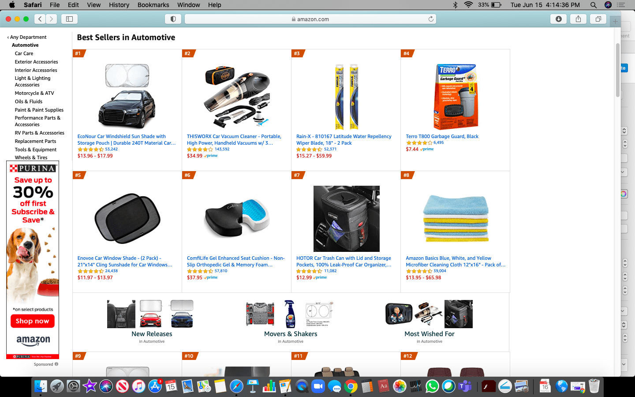This screenshot has width=635, height=397.
Task: Open the Safari downloads button
Action: [x=558, y=19]
